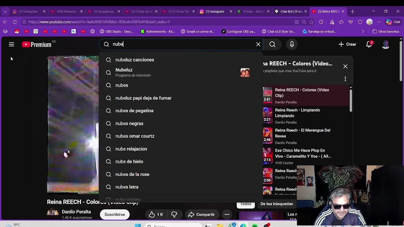Open the tab search dropdown arrow

coord(5,12)
